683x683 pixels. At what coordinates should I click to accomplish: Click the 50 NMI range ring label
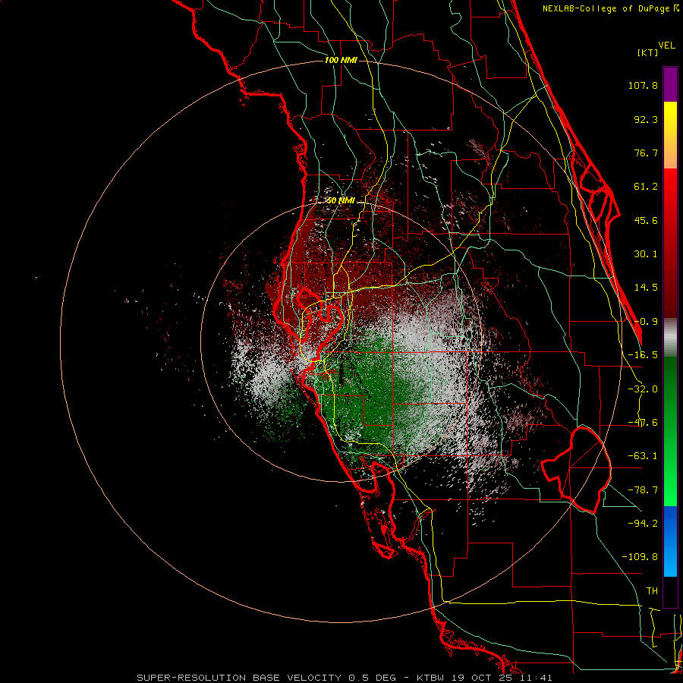click(341, 200)
